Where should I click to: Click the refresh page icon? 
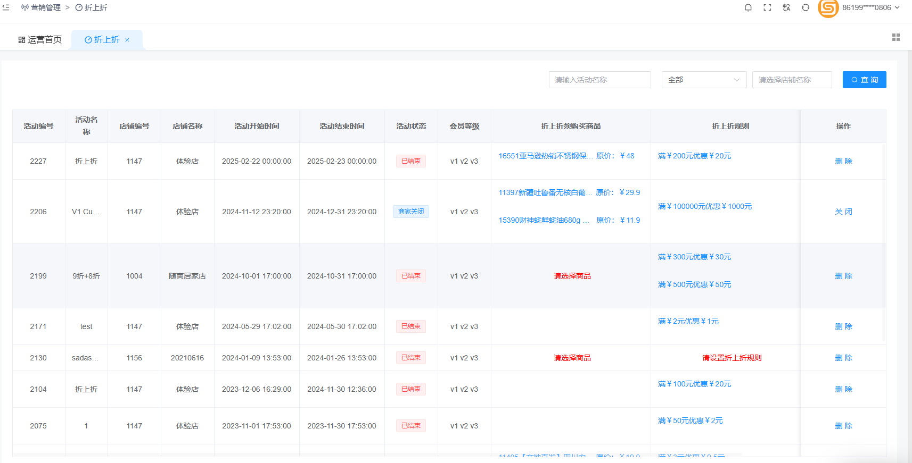tap(806, 7)
